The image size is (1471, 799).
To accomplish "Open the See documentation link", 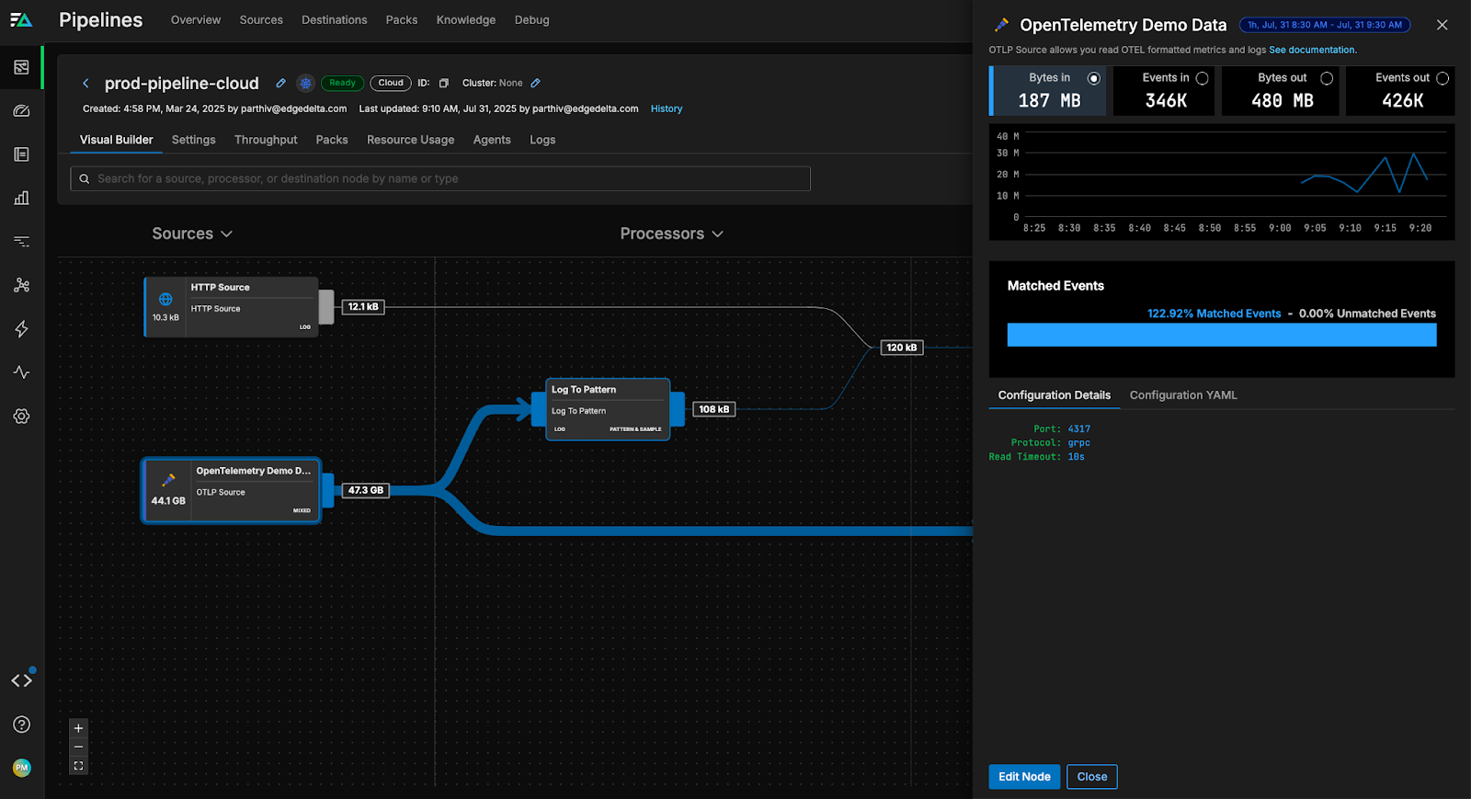I will click(x=1312, y=50).
